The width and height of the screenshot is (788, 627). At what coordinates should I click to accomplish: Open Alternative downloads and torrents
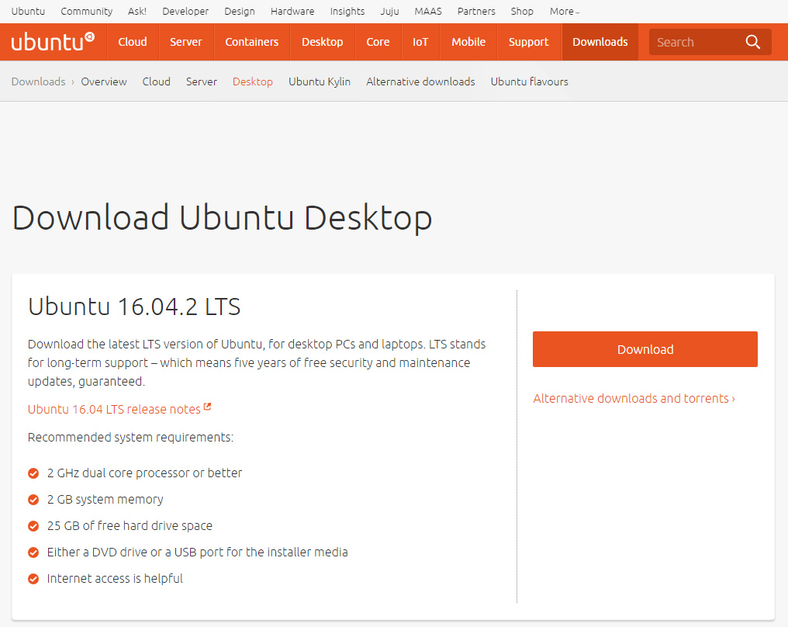tap(634, 398)
